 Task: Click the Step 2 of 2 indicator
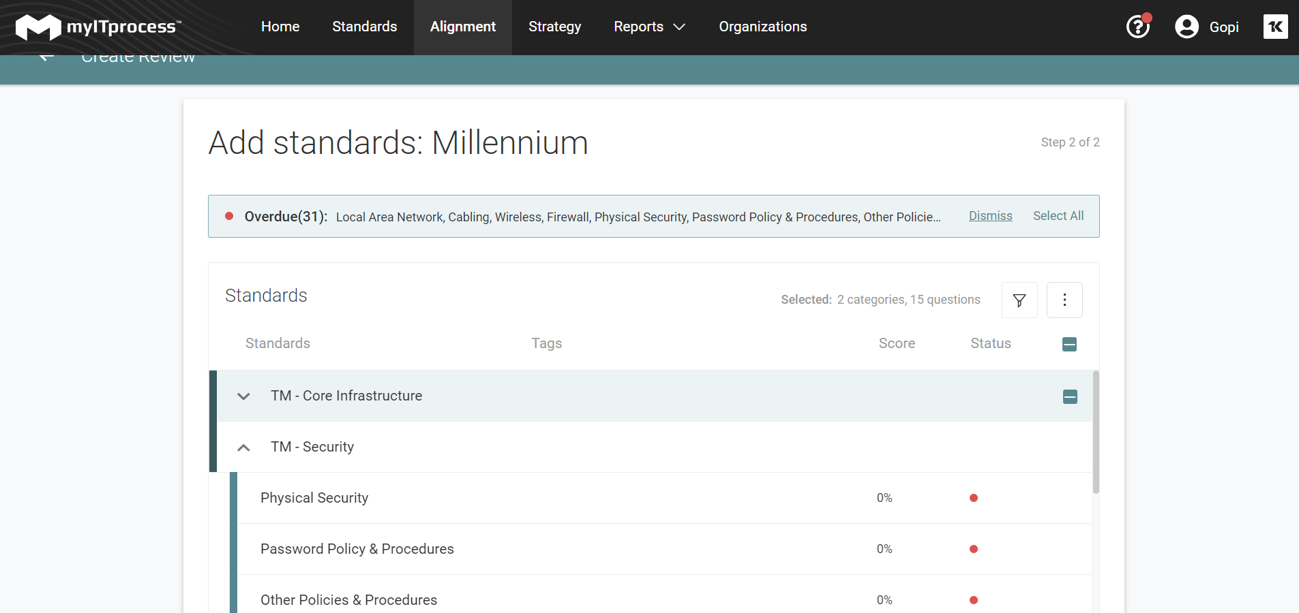(x=1070, y=142)
